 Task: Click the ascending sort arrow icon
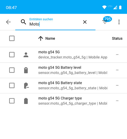tap(41, 38)
